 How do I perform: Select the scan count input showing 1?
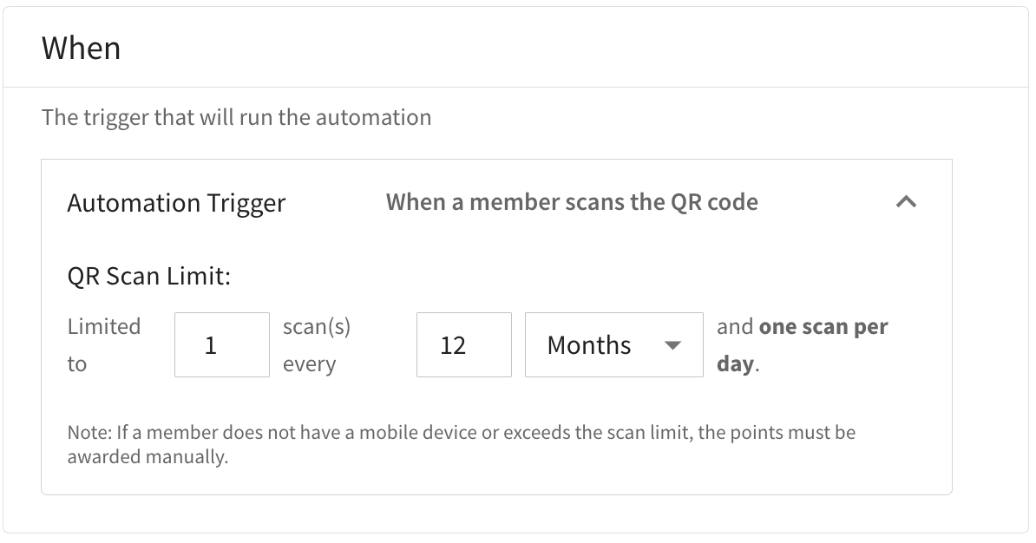221,344
